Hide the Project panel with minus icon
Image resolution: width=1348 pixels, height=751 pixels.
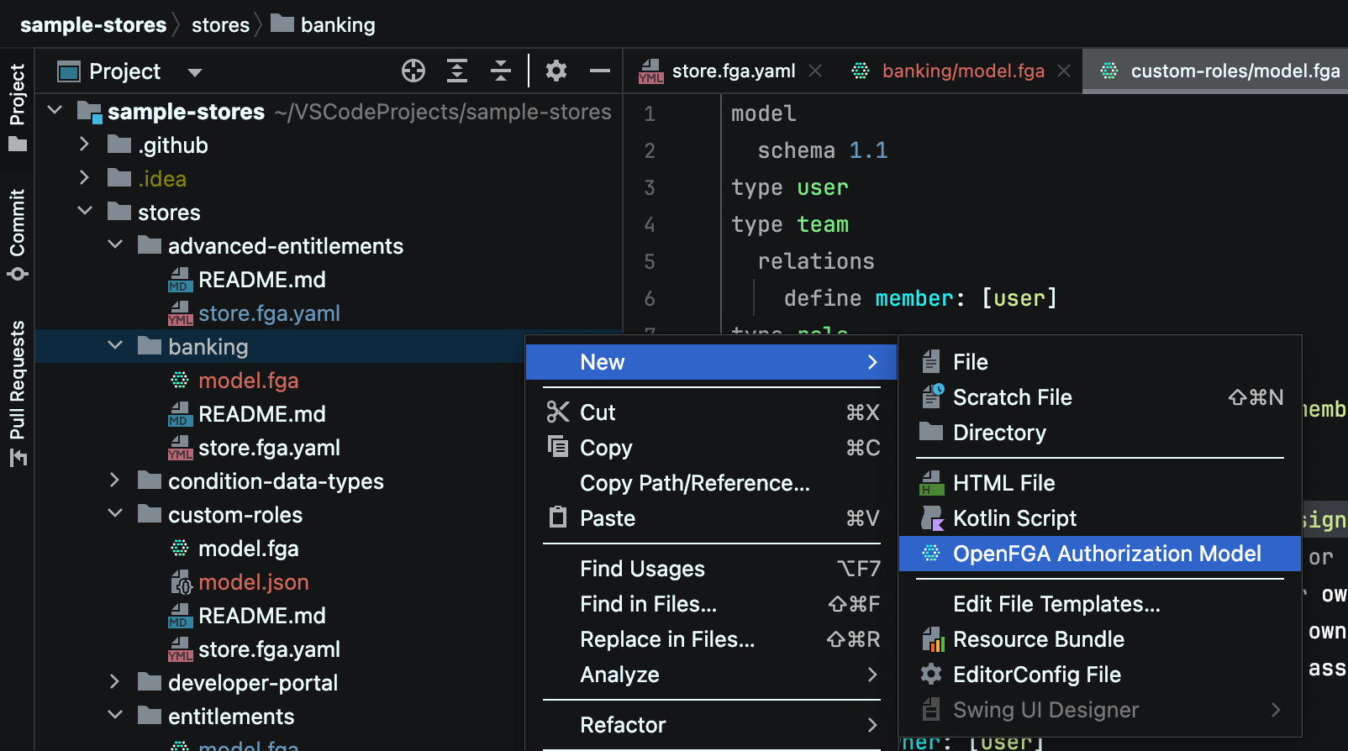pos(600,71)
